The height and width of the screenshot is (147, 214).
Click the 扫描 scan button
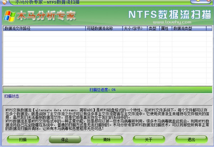[x=23, y=140]
